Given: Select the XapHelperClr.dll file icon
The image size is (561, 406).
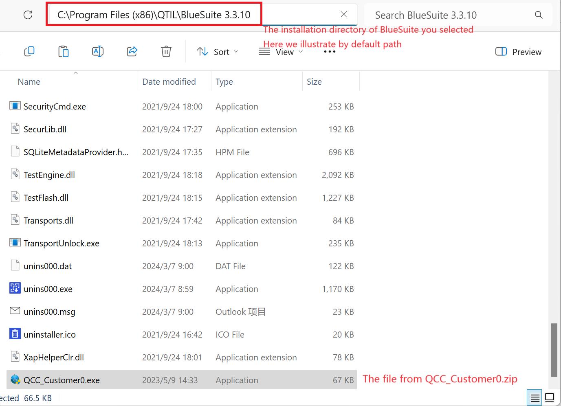Looking at the screenshot, I should (x=15, y=357).
